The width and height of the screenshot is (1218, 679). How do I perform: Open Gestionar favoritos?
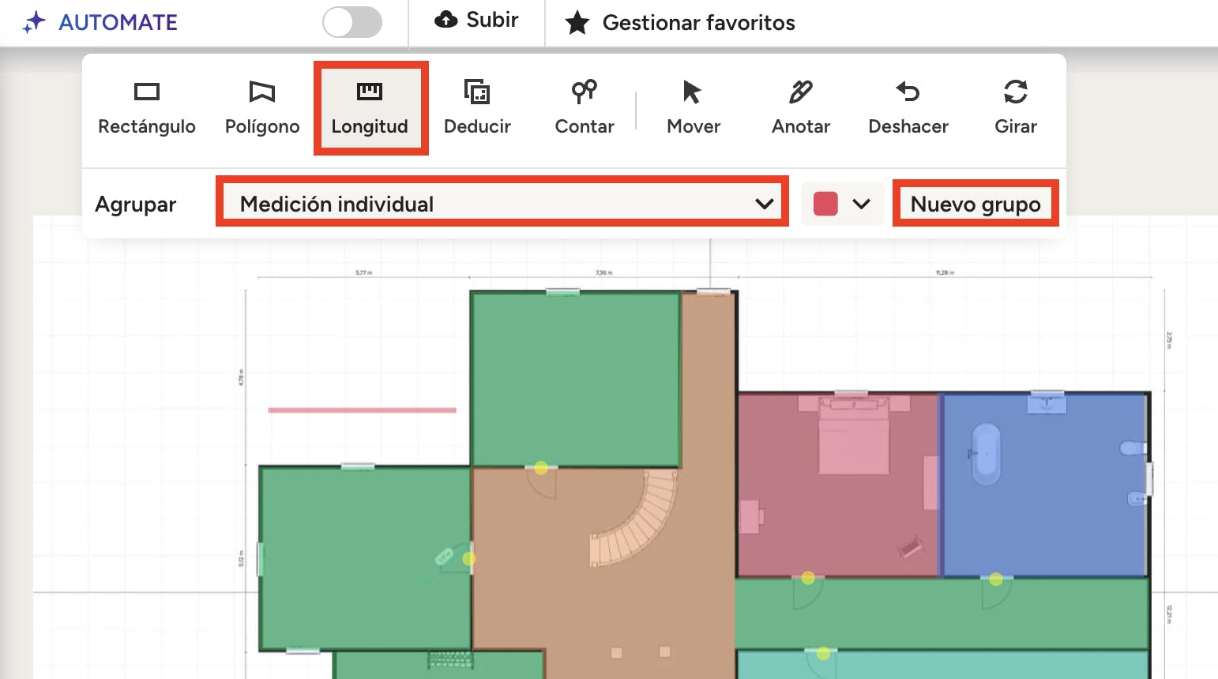coord(681,23)
